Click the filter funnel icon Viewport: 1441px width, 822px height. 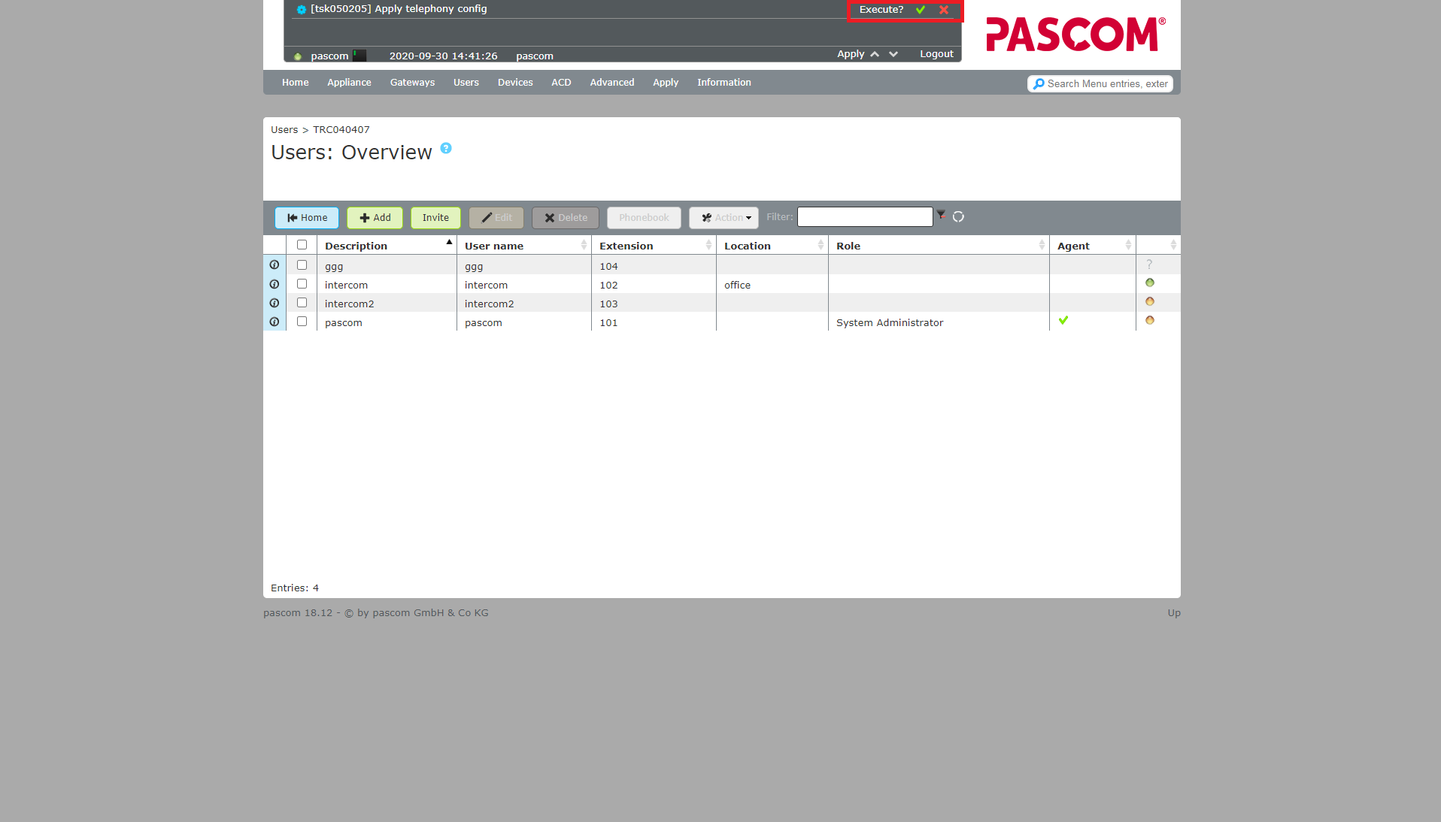pyautogui.click(x=941, y=216)
